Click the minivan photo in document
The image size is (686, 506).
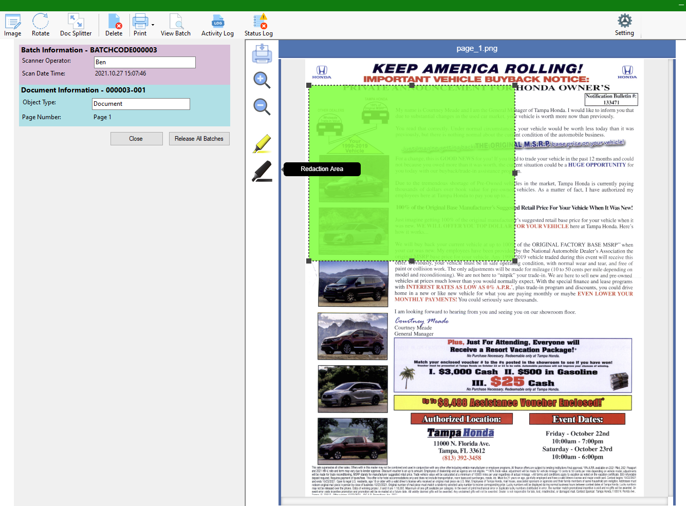tap(353, 389)
